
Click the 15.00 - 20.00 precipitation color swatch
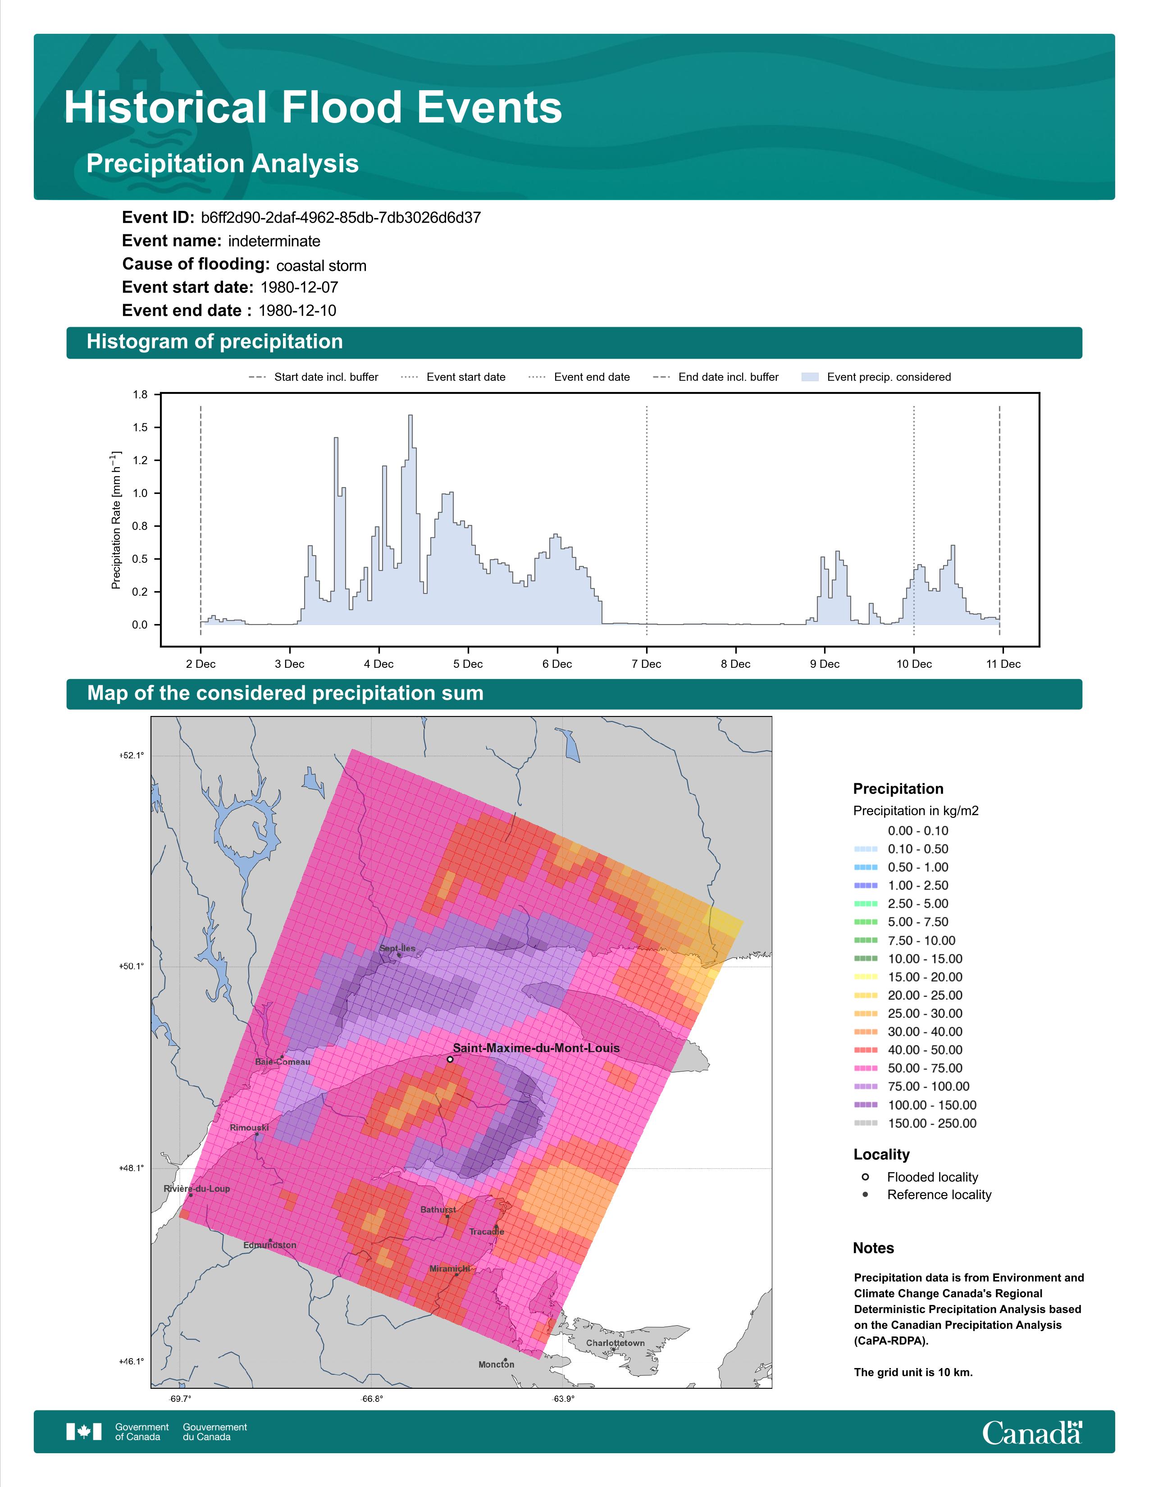[866, 977]
